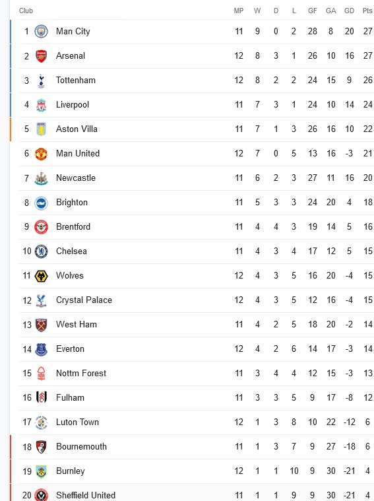Click the Everton club crest
374x501 pixels.
[41, 349]
